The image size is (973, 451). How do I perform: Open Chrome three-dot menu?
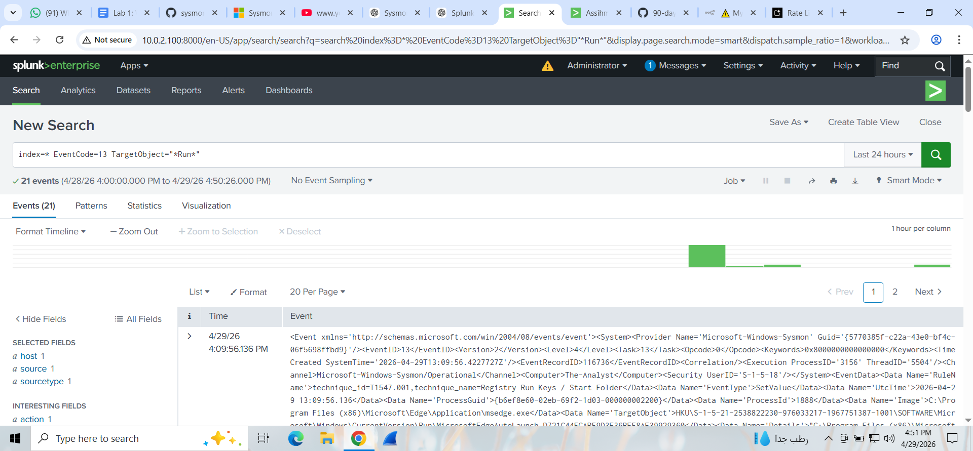coord(959,39)
